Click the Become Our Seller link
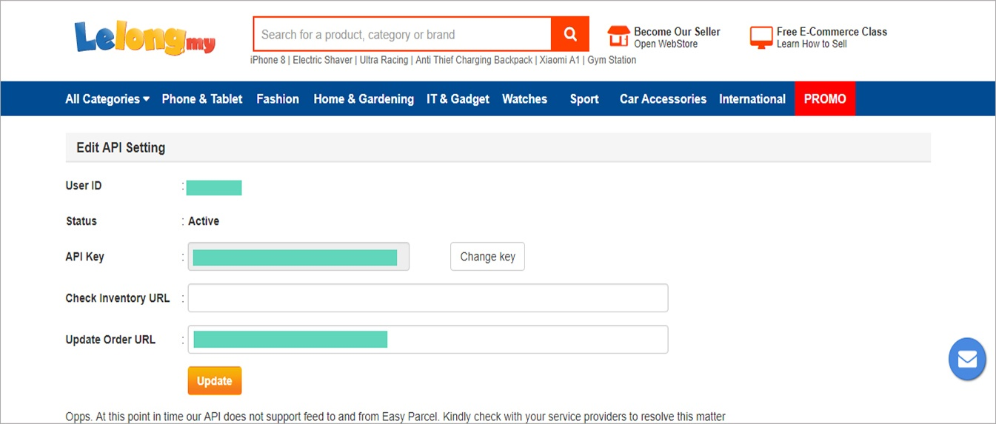This screenshot has width=996, height=424. [677, 32]
